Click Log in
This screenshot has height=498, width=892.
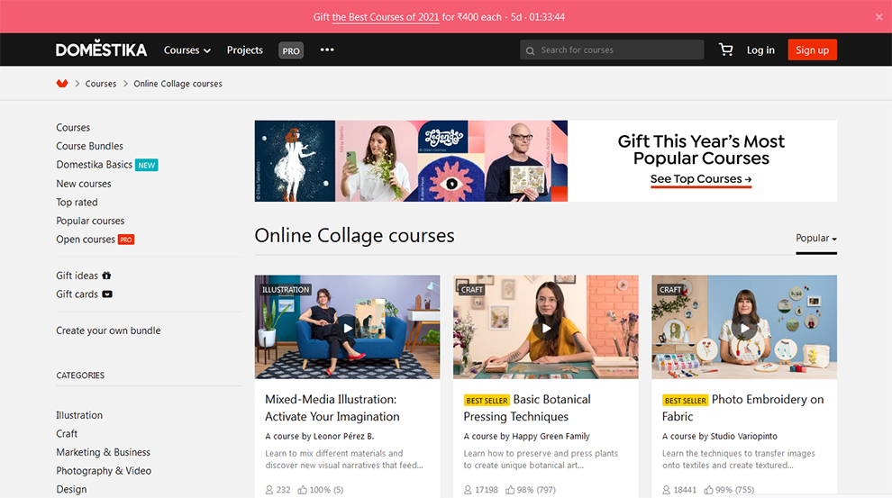(x=760, y=50)
